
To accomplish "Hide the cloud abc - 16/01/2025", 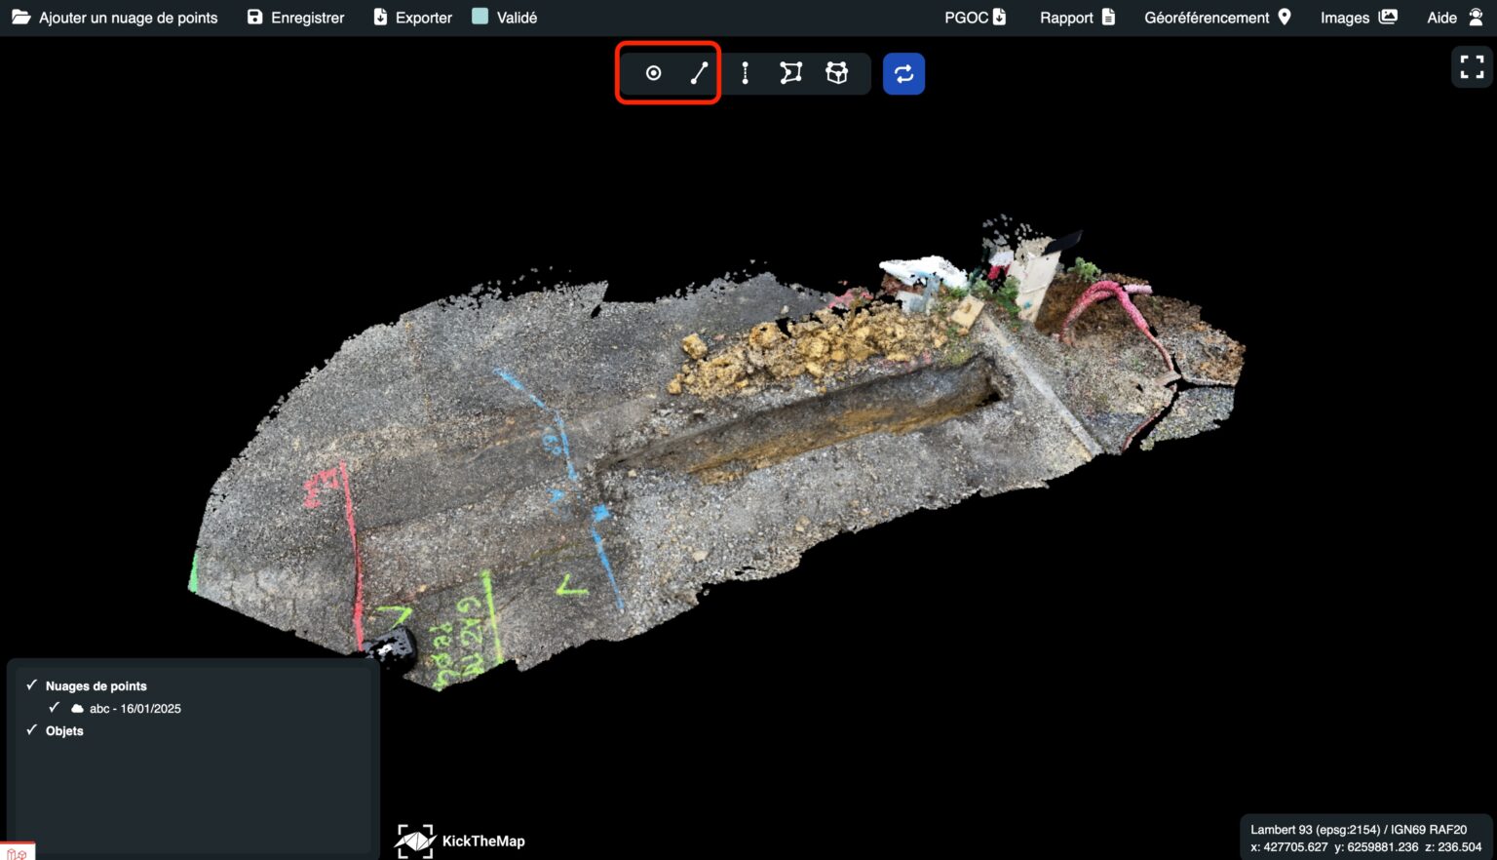I will tap(55, 707).
